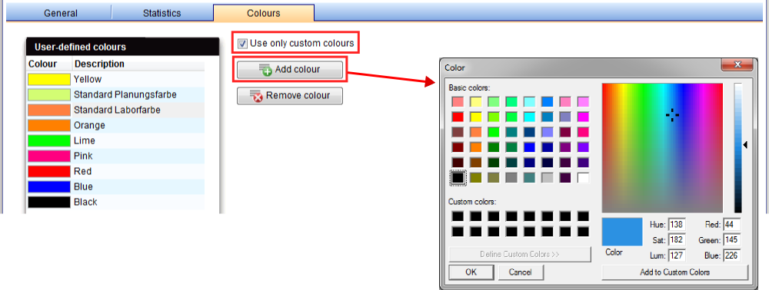This screenshot has width=769, height=290.
Task: Click the vertical luminance gradient bar
Action: coord(738,148)
